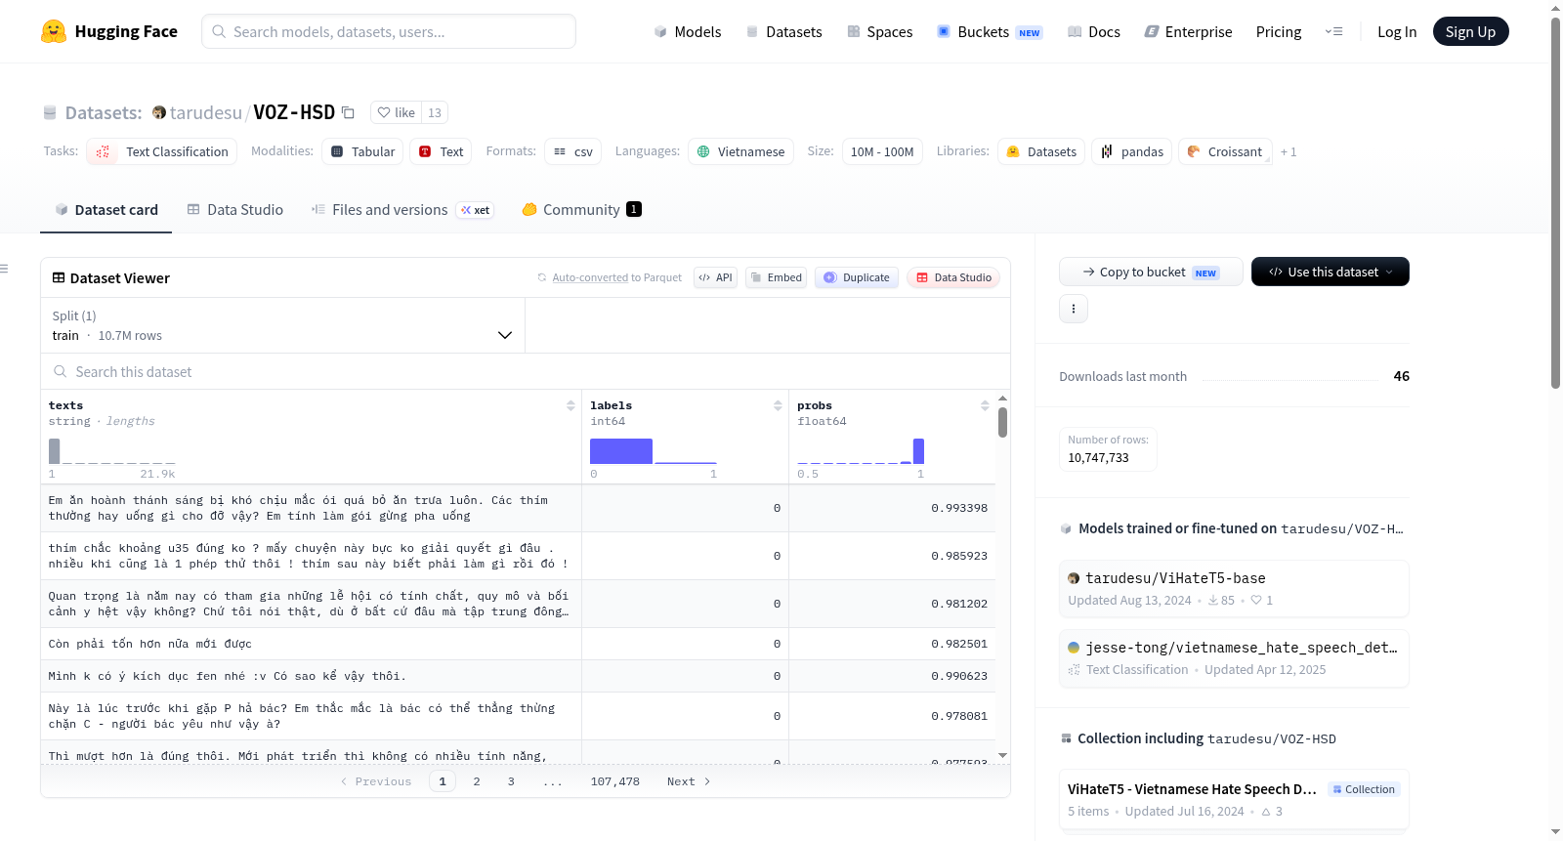Open Data Studio red button in viewer

pyautogui.click(x=953, y=277)
